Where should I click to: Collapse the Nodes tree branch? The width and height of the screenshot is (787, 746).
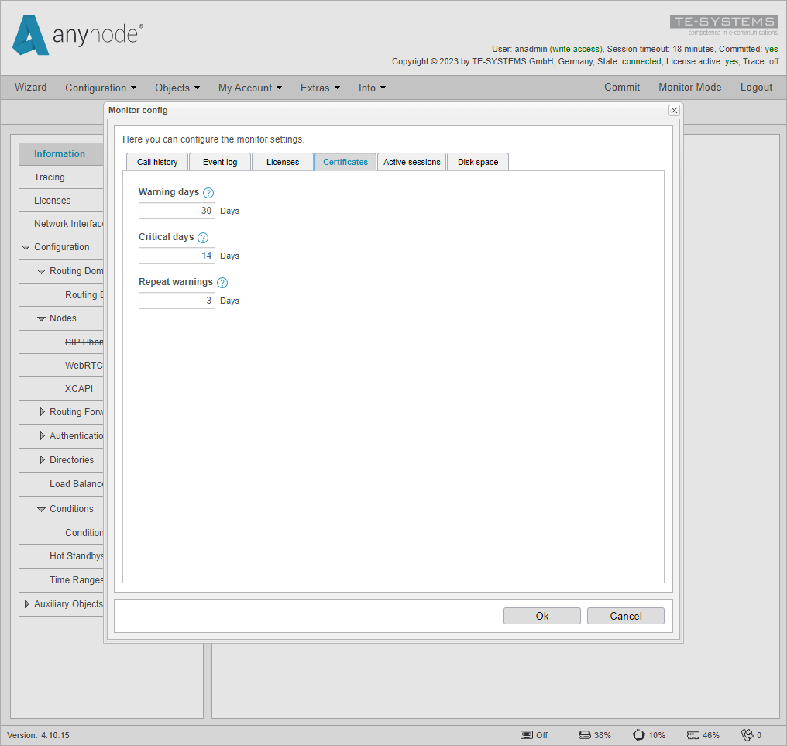point(41,318)
